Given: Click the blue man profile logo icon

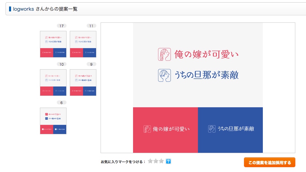Looking at the screenshot, I should 164,75.
